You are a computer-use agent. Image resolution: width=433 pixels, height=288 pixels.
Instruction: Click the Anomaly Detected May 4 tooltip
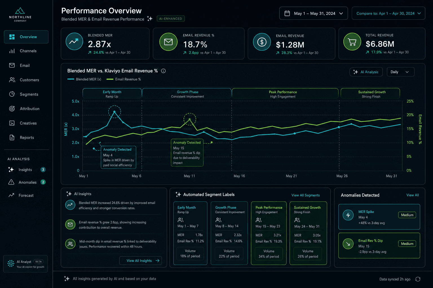coord(118,157)
